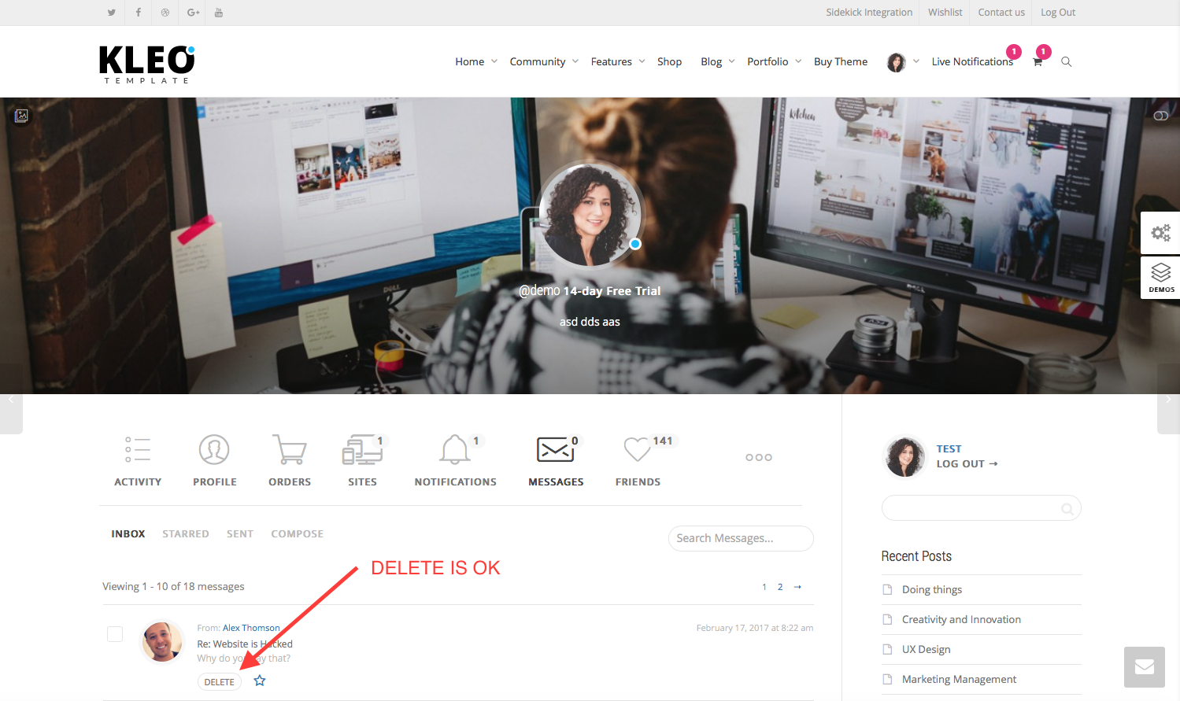
Task: Star the Alex Thomson message
Action: [x=260, y=681]
